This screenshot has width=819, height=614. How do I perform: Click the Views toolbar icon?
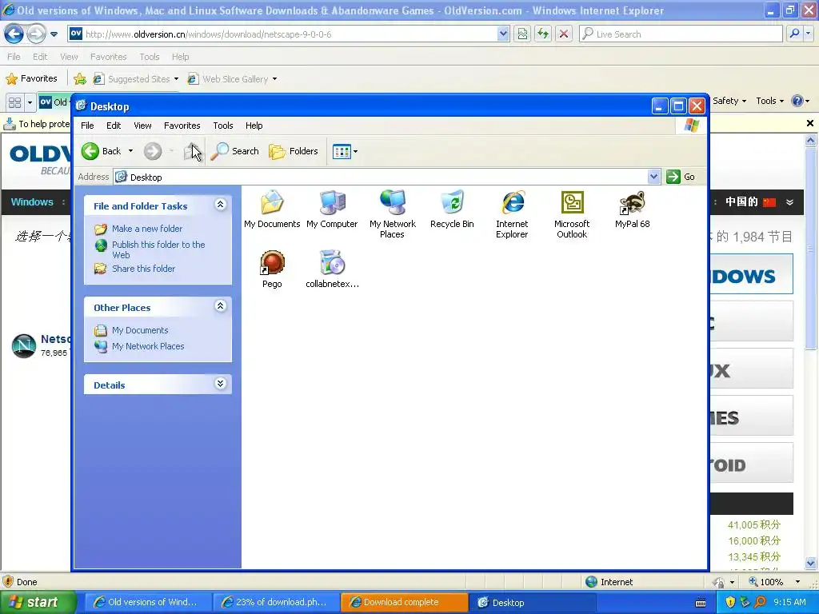coord(342,151)
